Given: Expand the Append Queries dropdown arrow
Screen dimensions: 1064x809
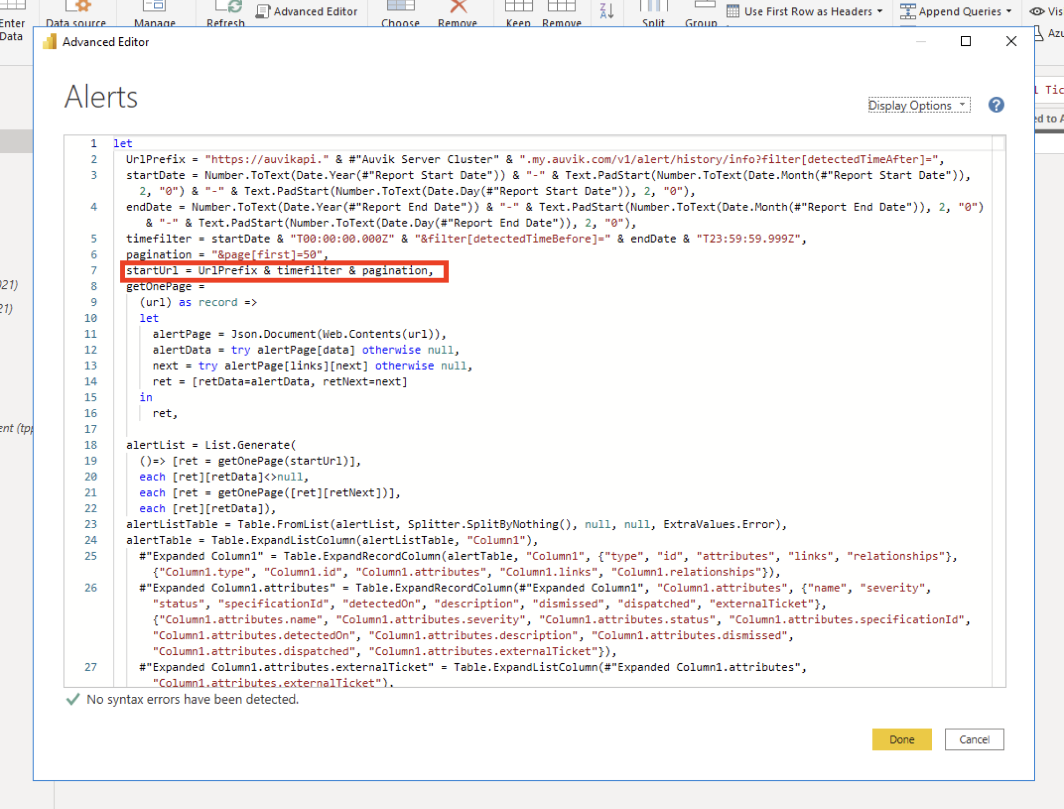Looking at the screenshot, I should point(1009,11).
